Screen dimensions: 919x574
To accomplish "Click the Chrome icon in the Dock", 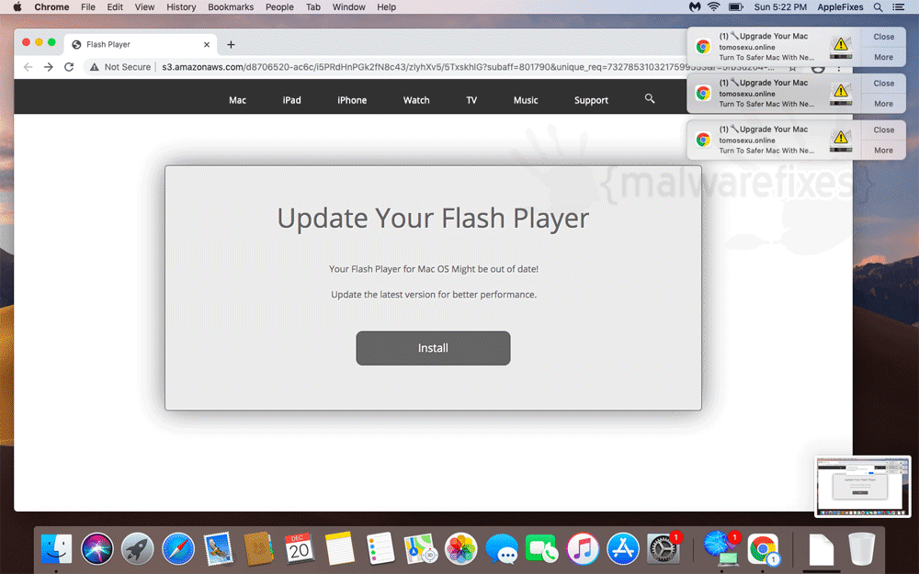I will tap(763, 549).
